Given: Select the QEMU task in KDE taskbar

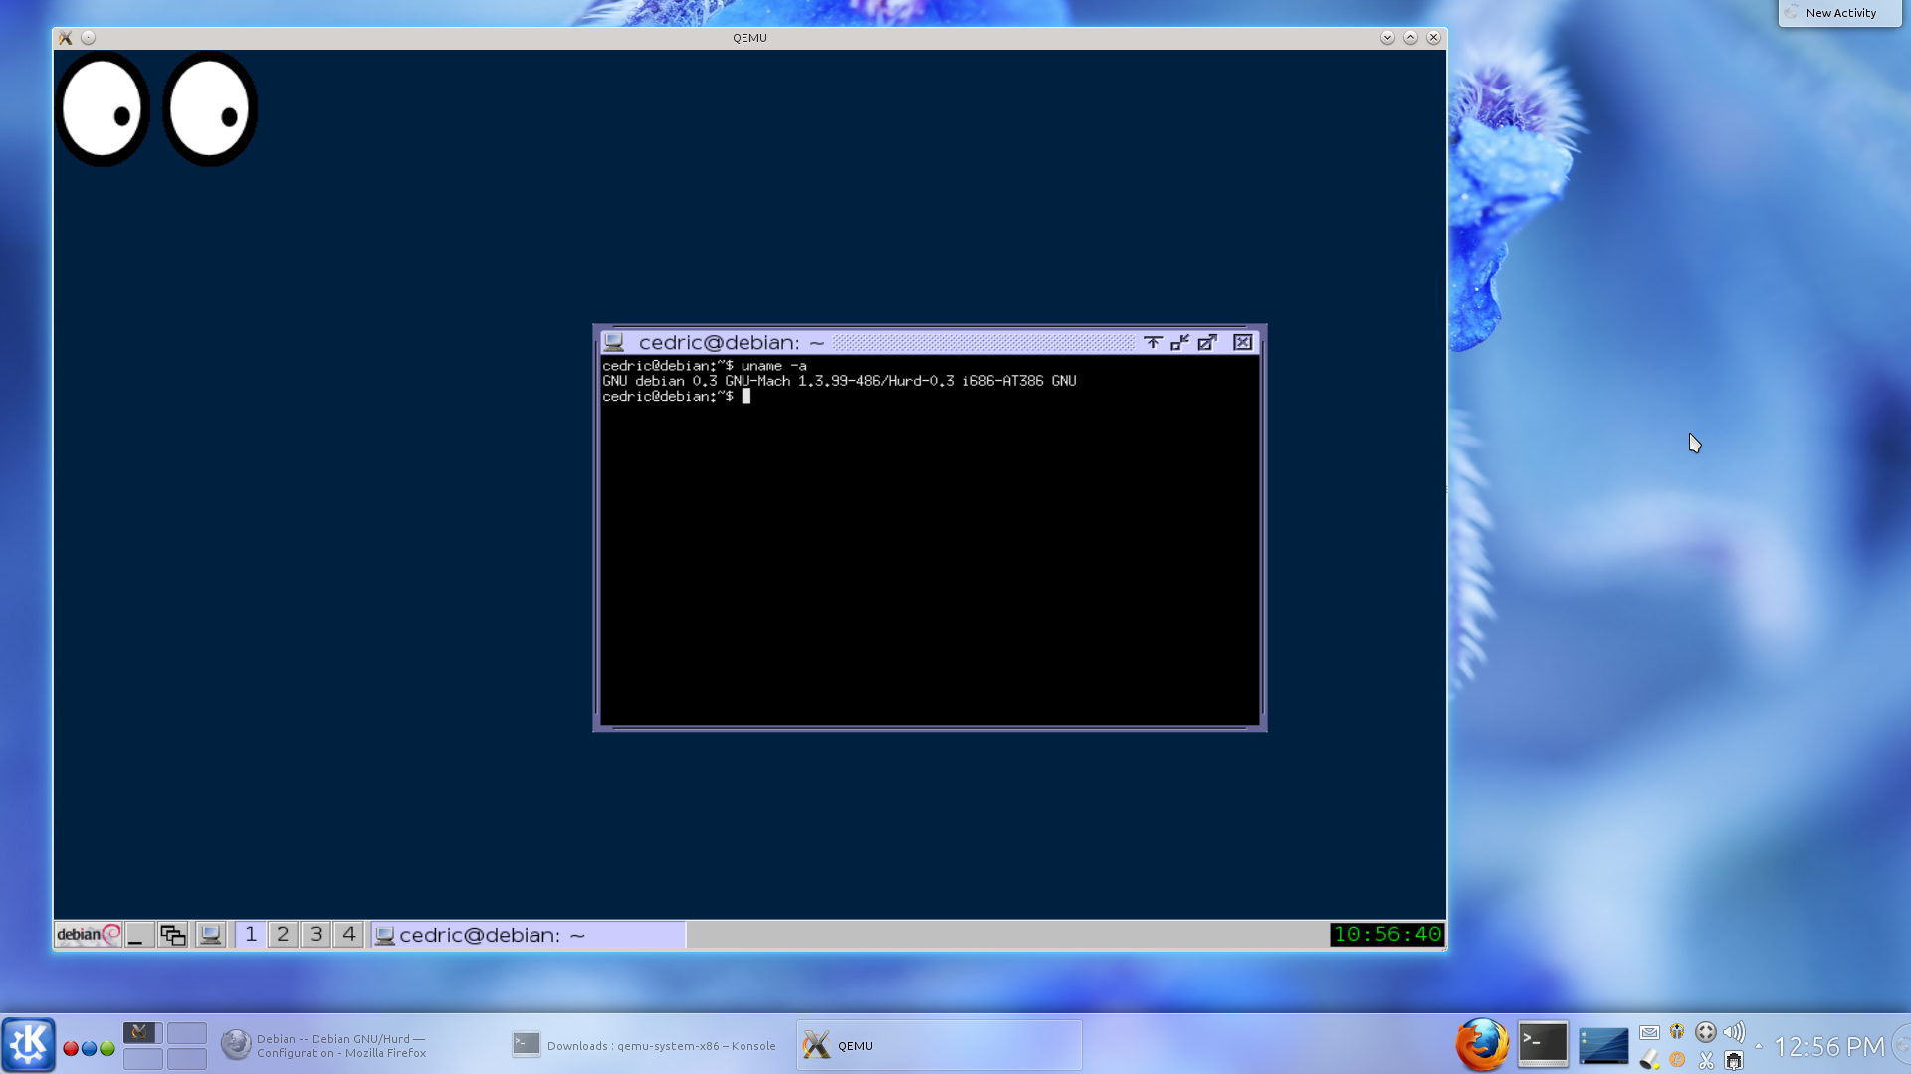Looking at the screenshot, I should (x=939, y=1045).
